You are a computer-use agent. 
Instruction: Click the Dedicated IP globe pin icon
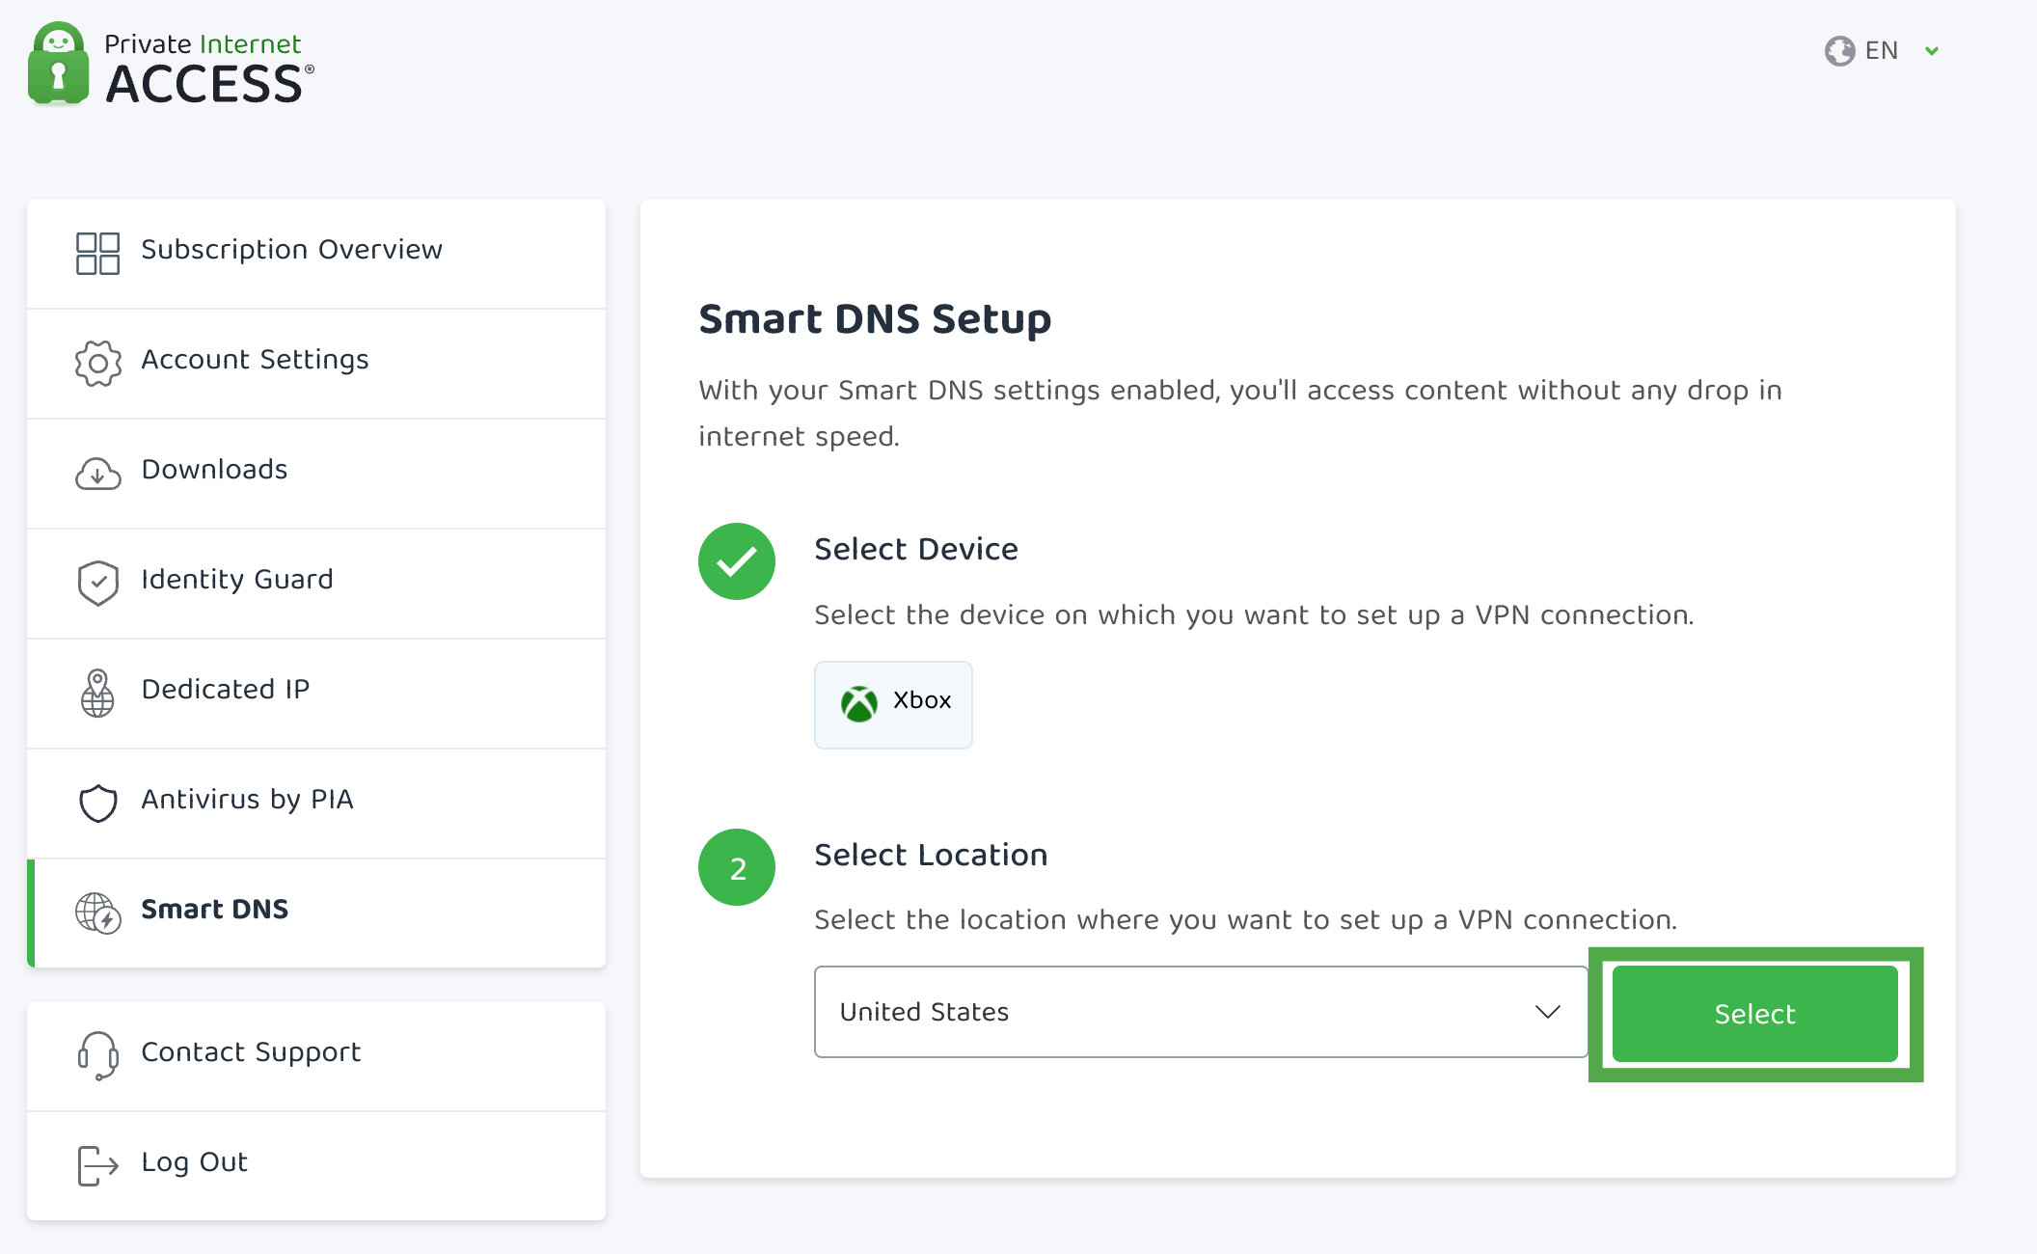(97, 693)
